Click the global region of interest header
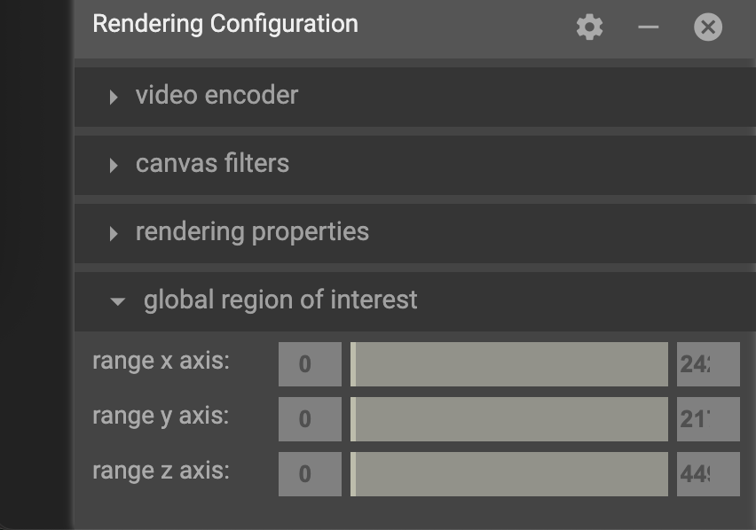 tap(280, 300)
